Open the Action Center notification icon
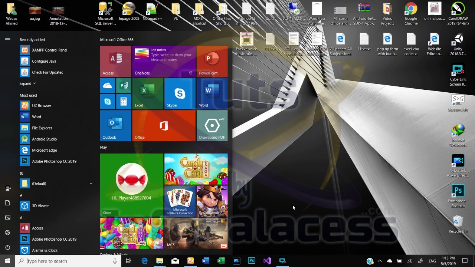The width and height of the screenshot is (475, 267). 465,261
